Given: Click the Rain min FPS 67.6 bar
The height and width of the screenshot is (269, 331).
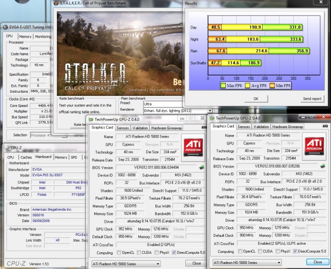Looking at the screenshot, I should coord(217,51).
